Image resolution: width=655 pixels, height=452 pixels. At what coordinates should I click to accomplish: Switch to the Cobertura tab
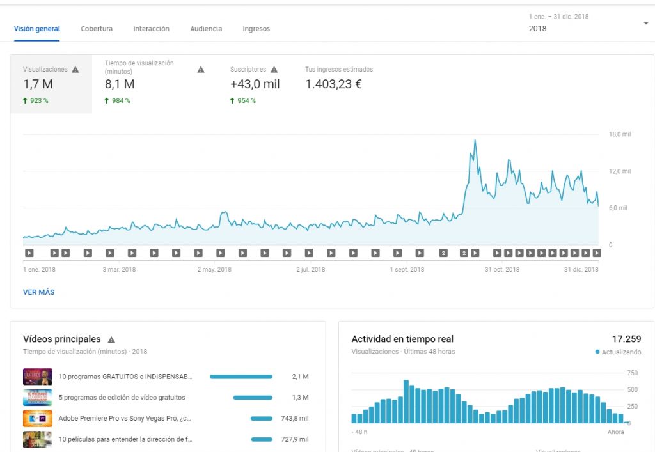97,29
